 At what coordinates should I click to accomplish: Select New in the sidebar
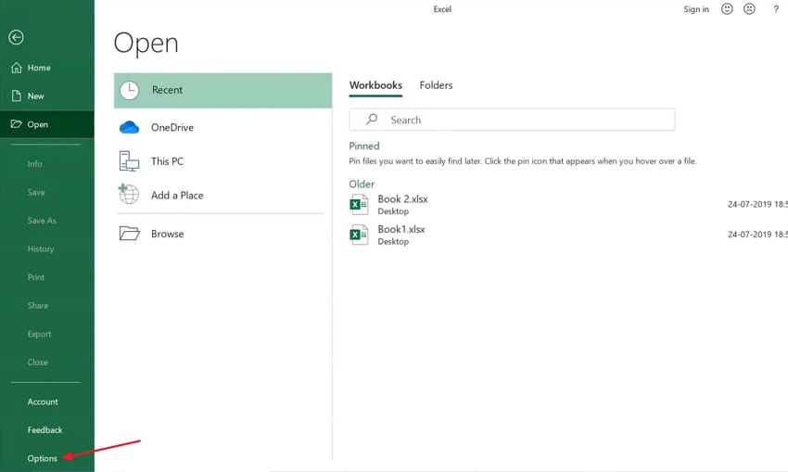click(x=35, y=96)
